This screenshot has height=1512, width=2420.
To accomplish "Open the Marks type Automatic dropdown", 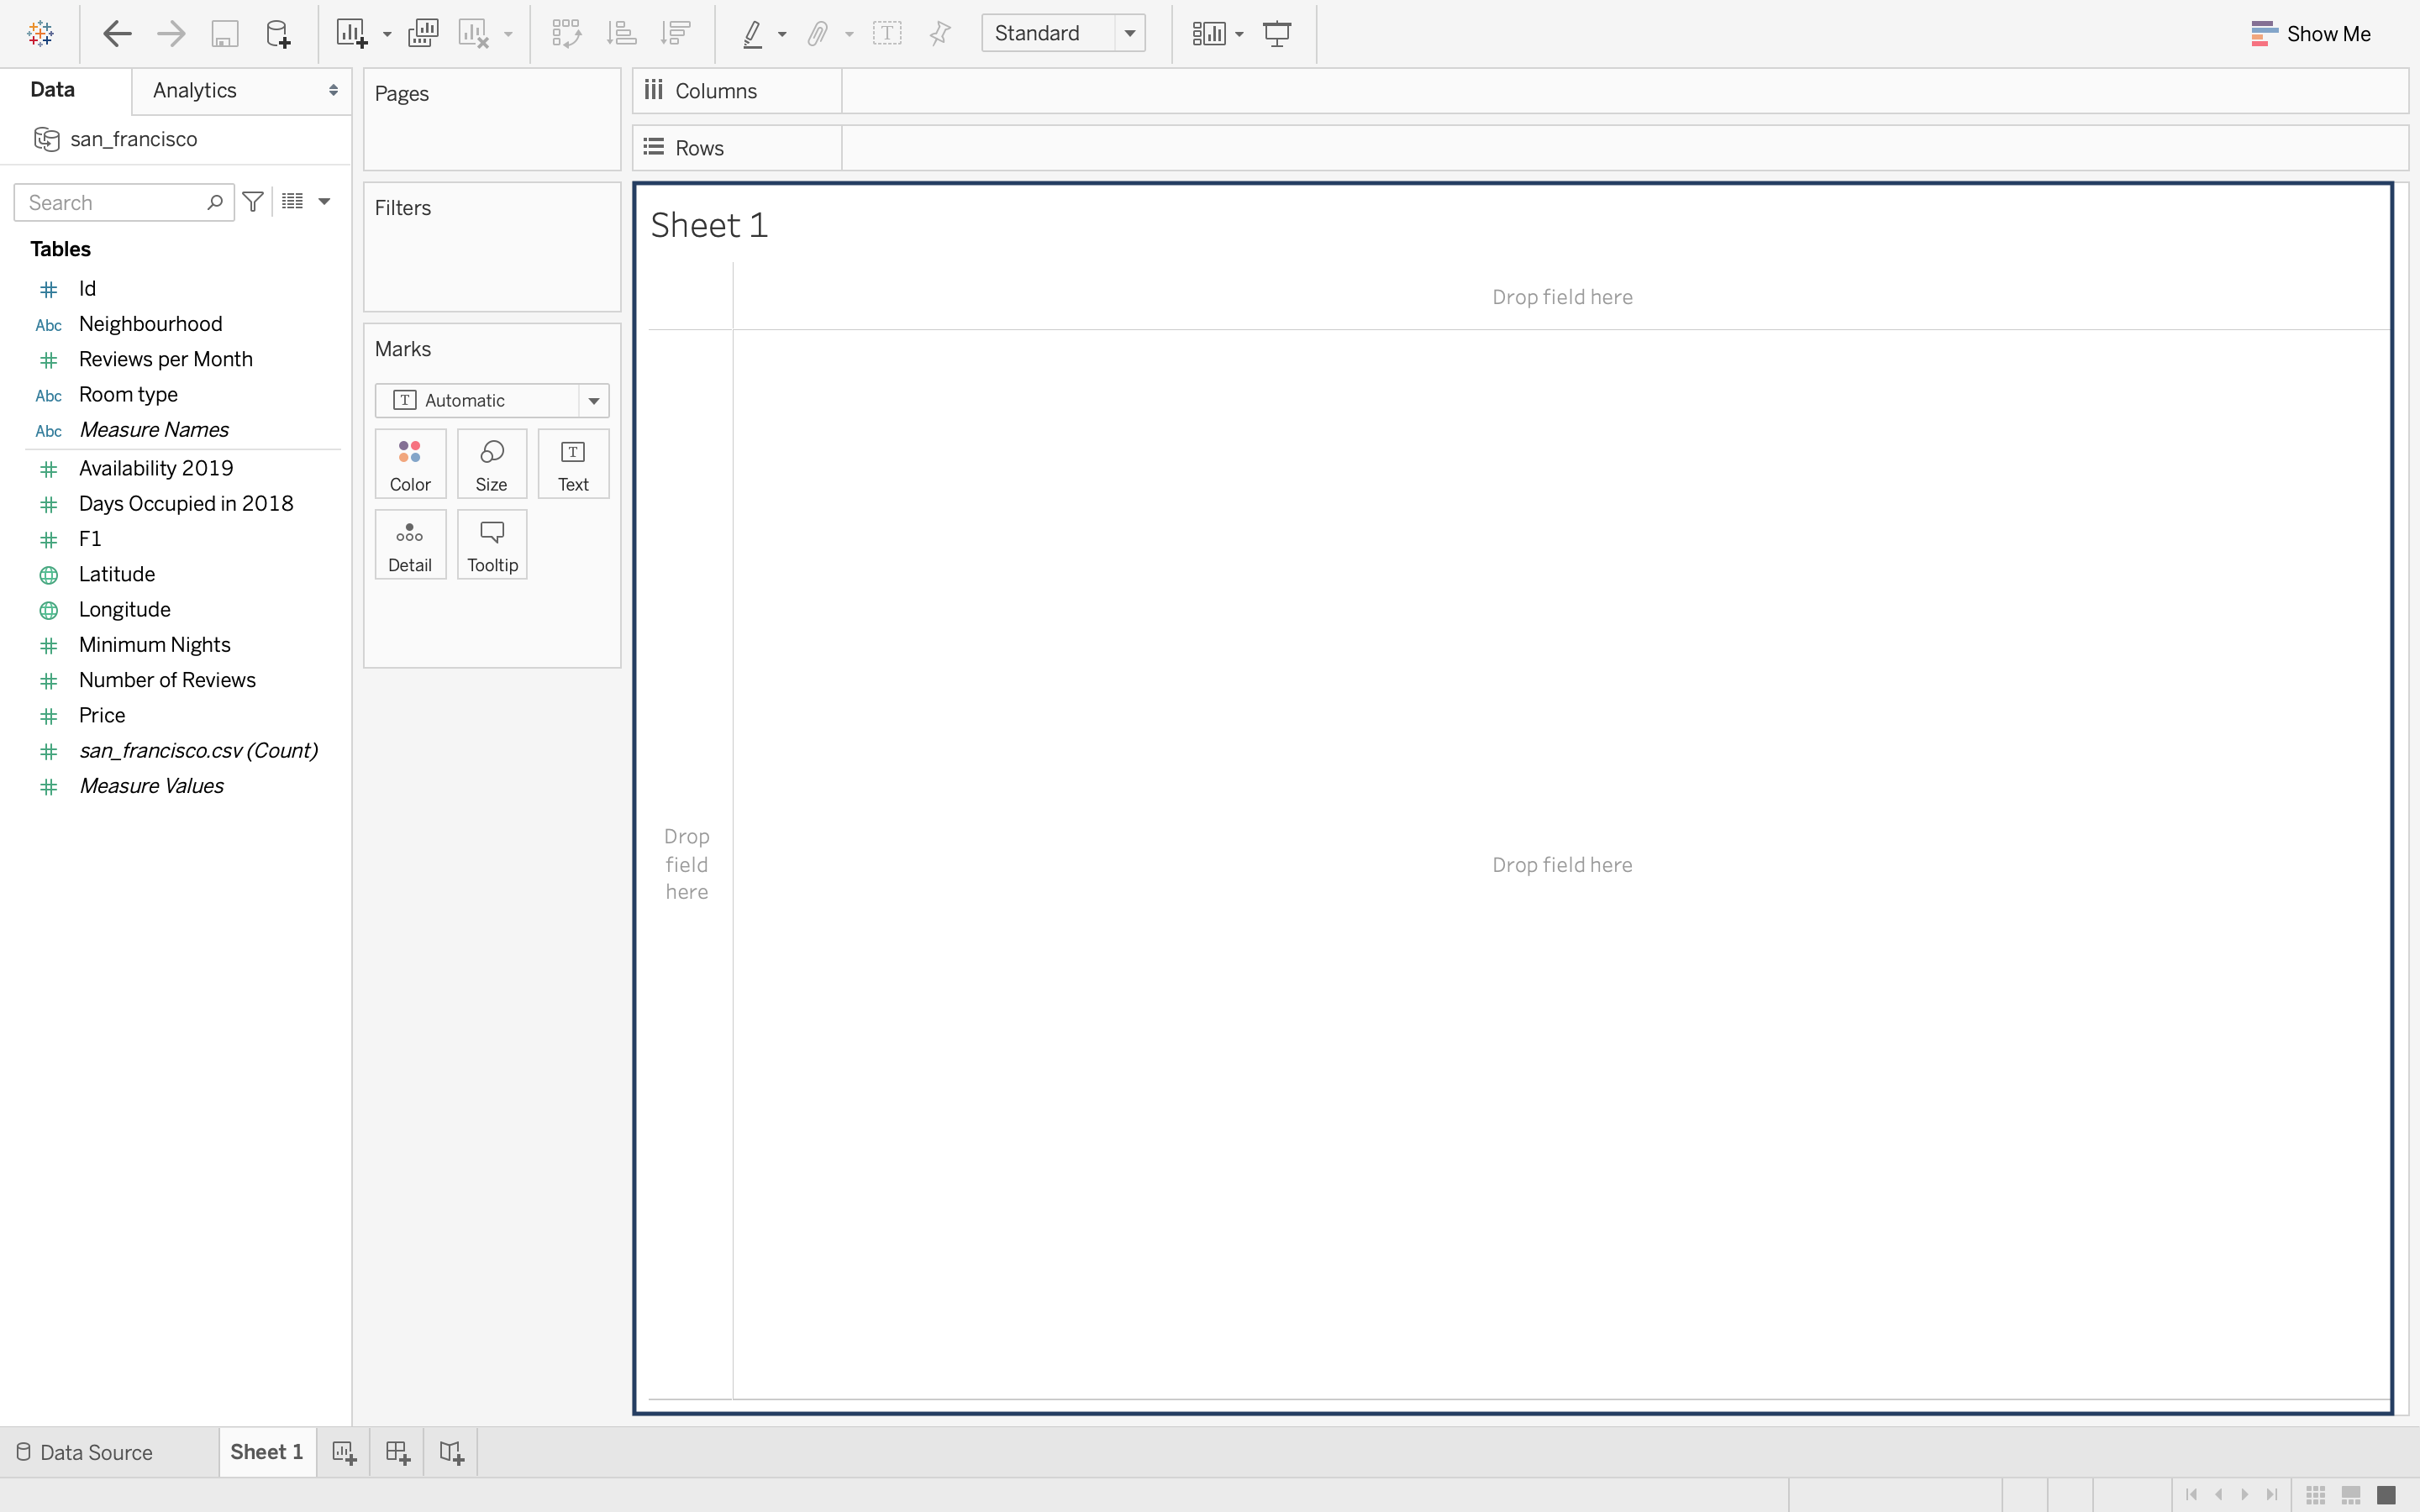I will pos(492,400).
